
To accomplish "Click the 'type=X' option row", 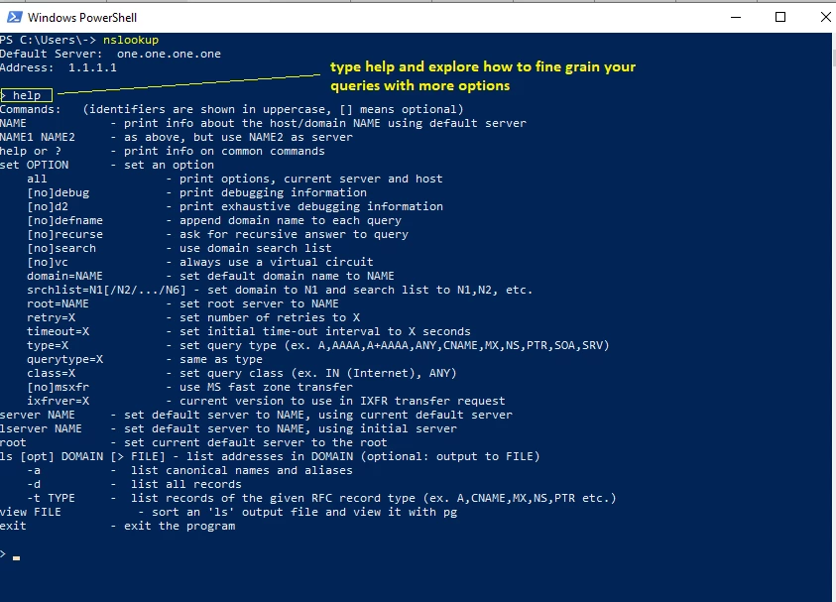I will pos(318,345).
